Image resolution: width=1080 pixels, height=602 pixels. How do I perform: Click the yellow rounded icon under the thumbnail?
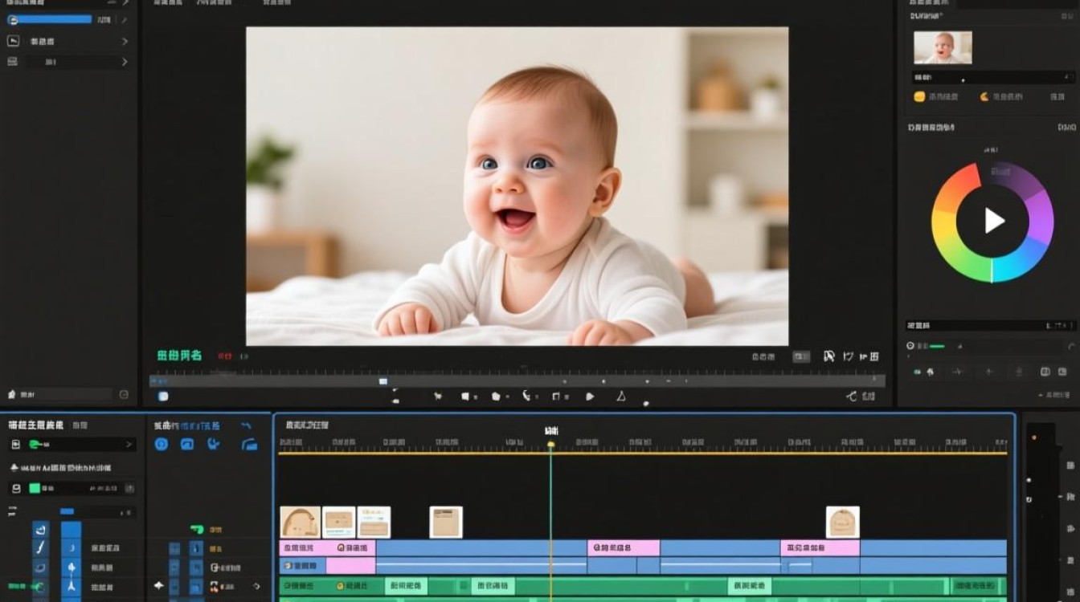pyautogui.click(x=920, y=96)
